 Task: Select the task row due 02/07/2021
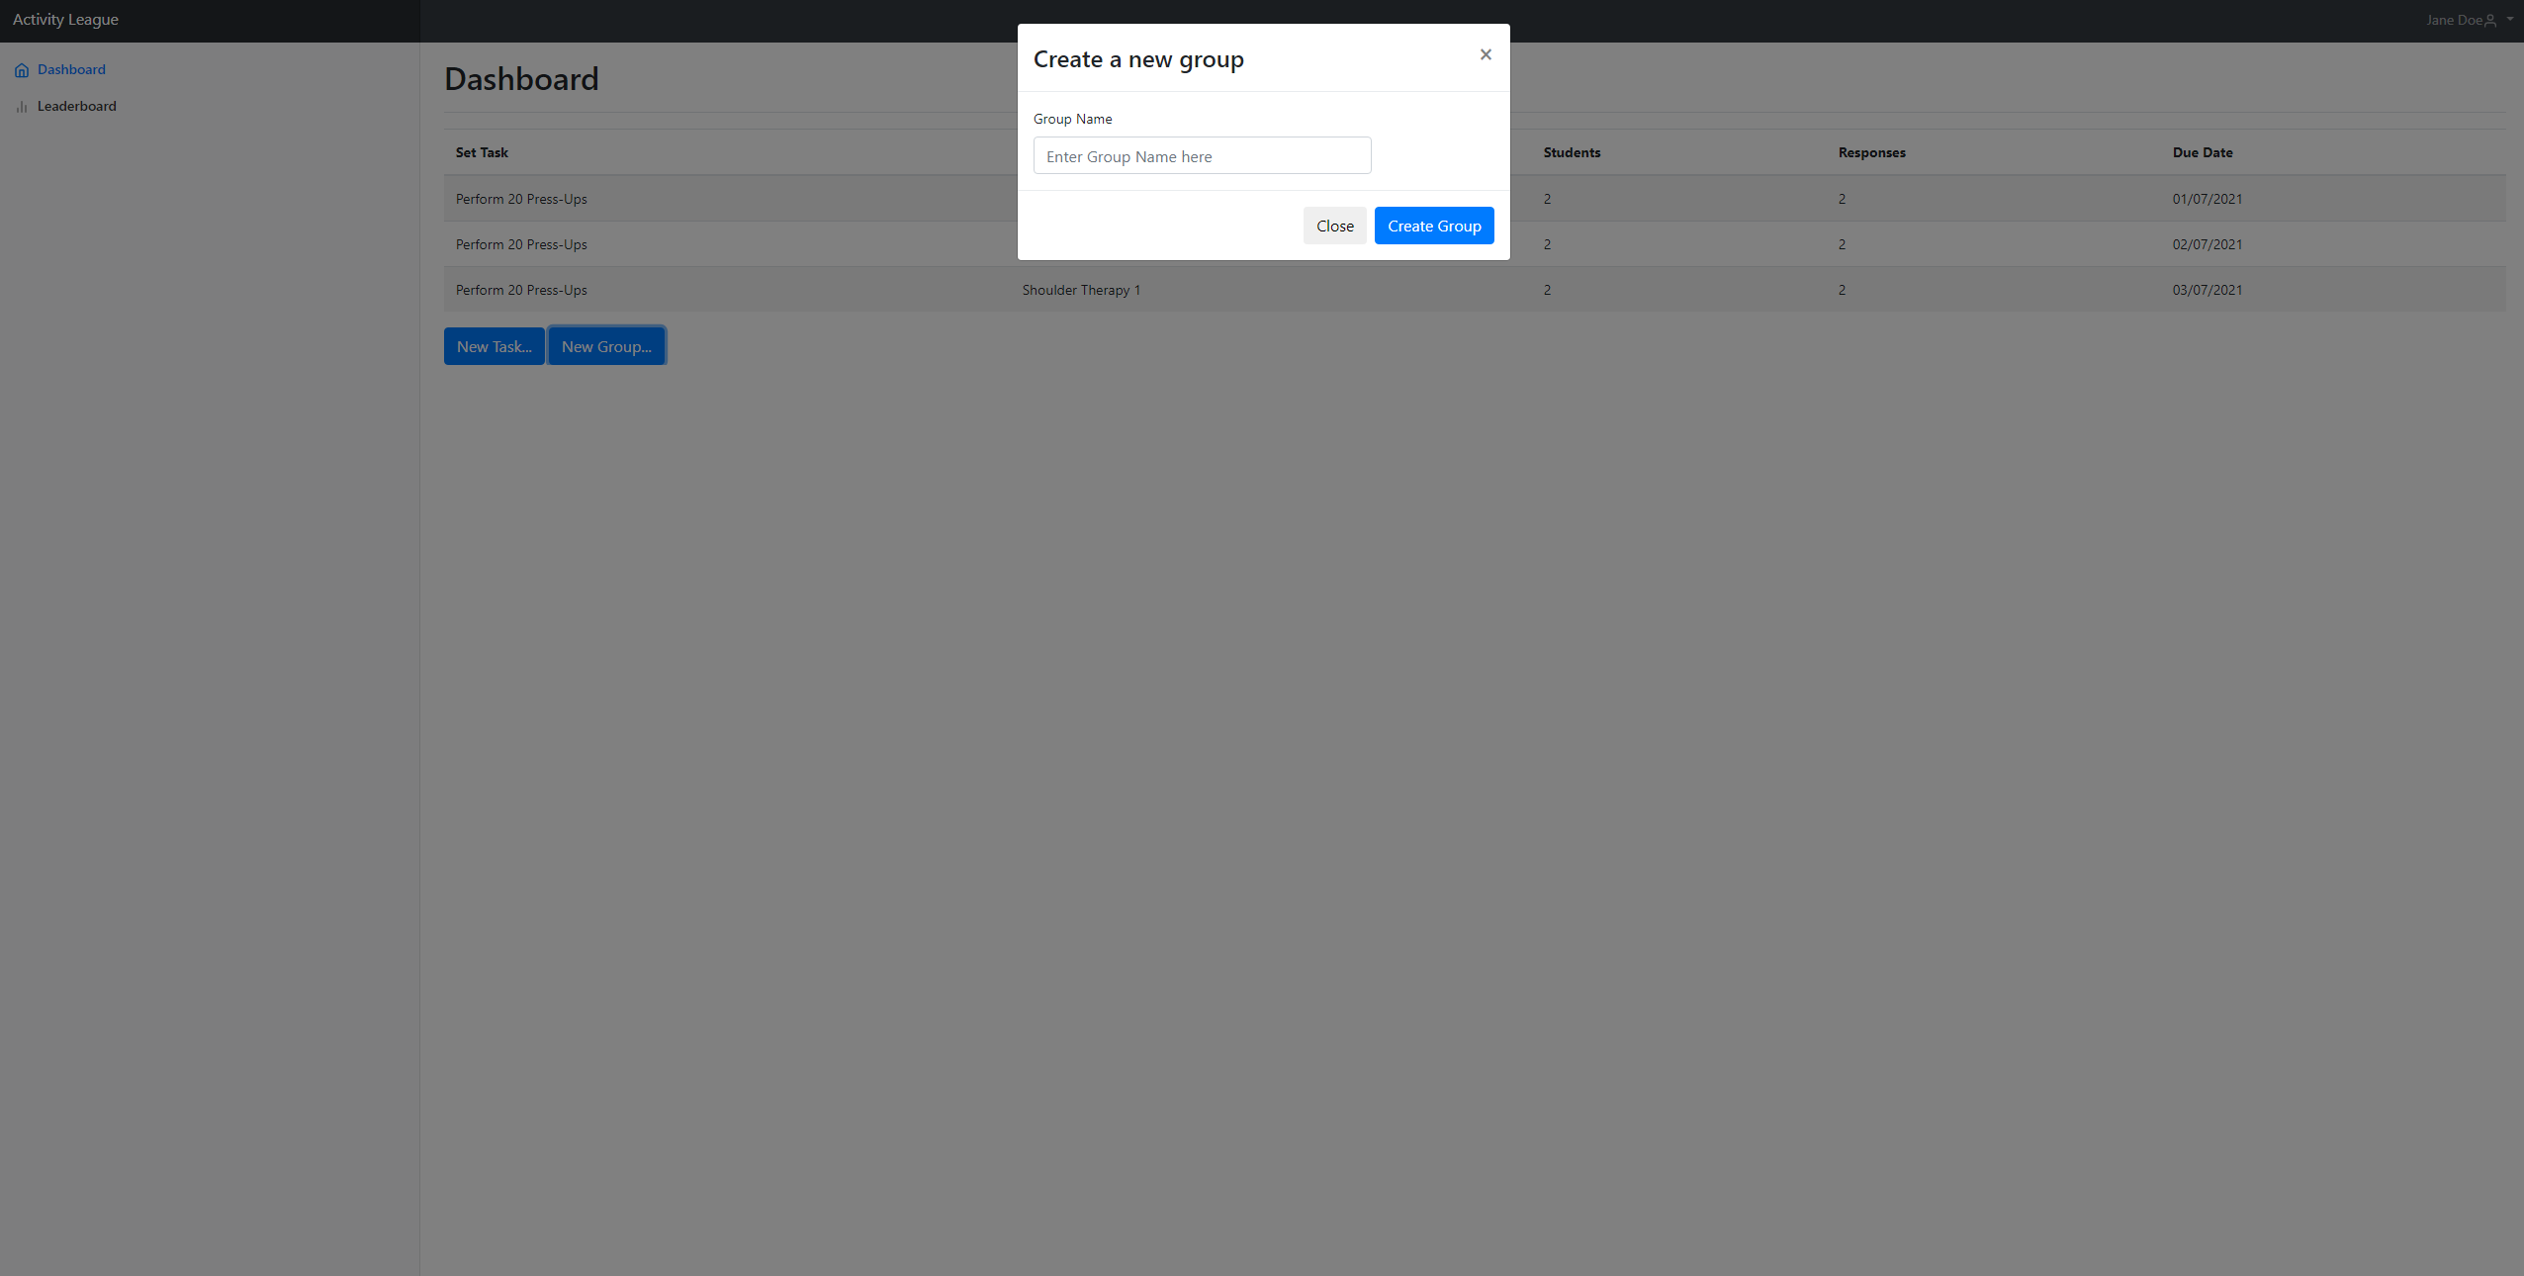[x=1475, y=244]
